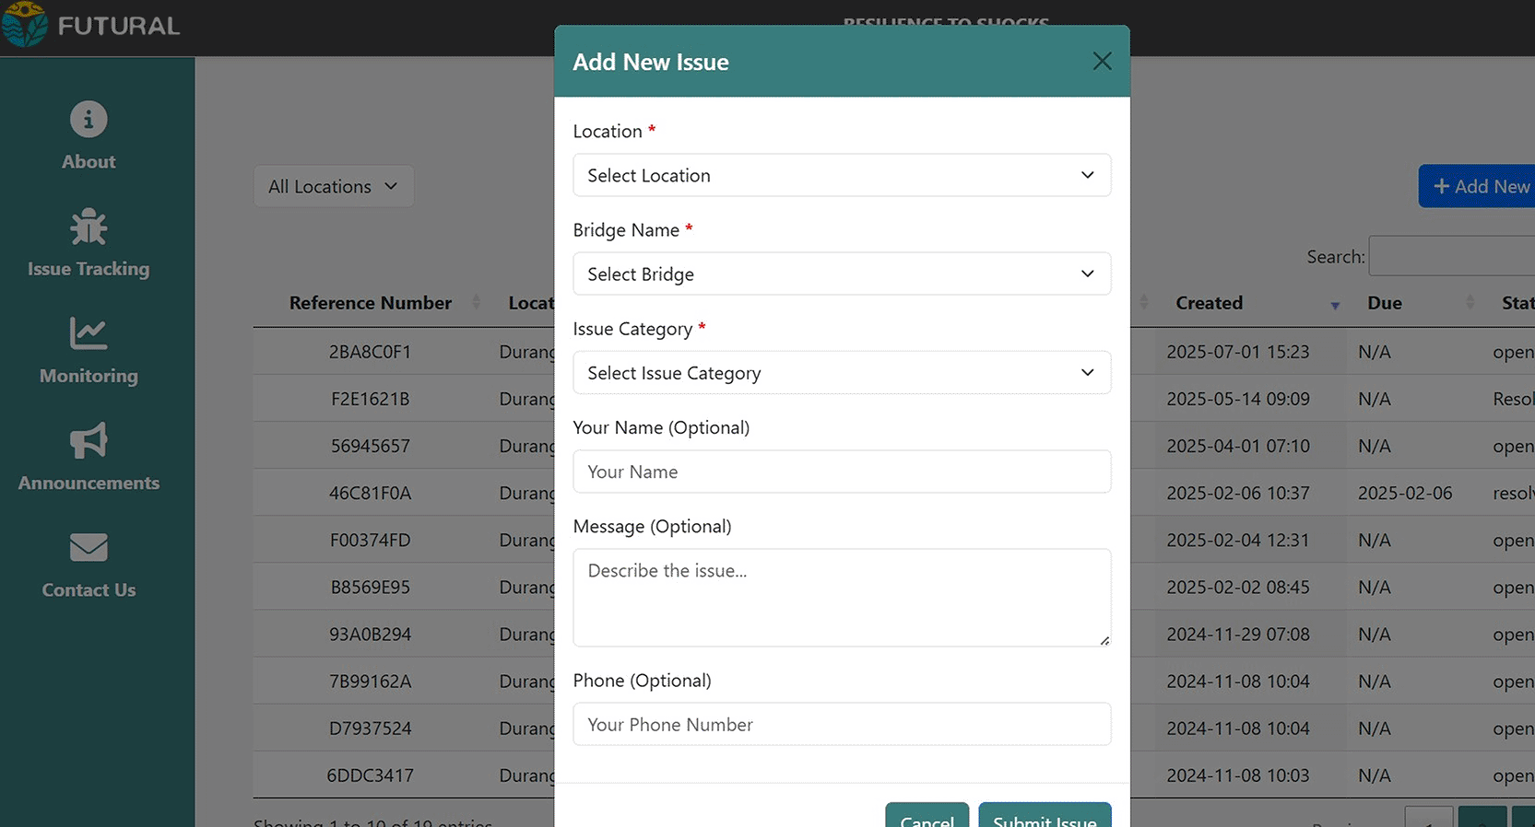
Task: Focus the Your Phone Number field
Action: (x=842, y=724)
